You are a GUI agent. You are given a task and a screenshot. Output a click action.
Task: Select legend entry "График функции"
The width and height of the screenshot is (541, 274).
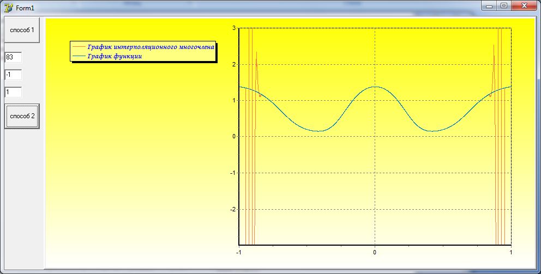tap(115, 56)
